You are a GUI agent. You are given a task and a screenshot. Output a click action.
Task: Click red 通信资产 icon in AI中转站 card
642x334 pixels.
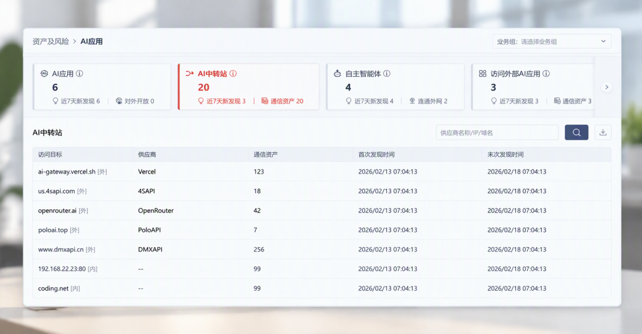[265, 100]
